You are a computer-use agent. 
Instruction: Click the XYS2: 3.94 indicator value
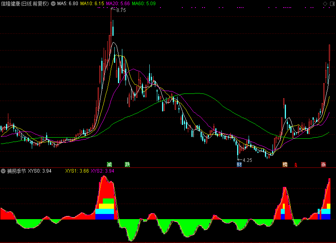(102, 171)
